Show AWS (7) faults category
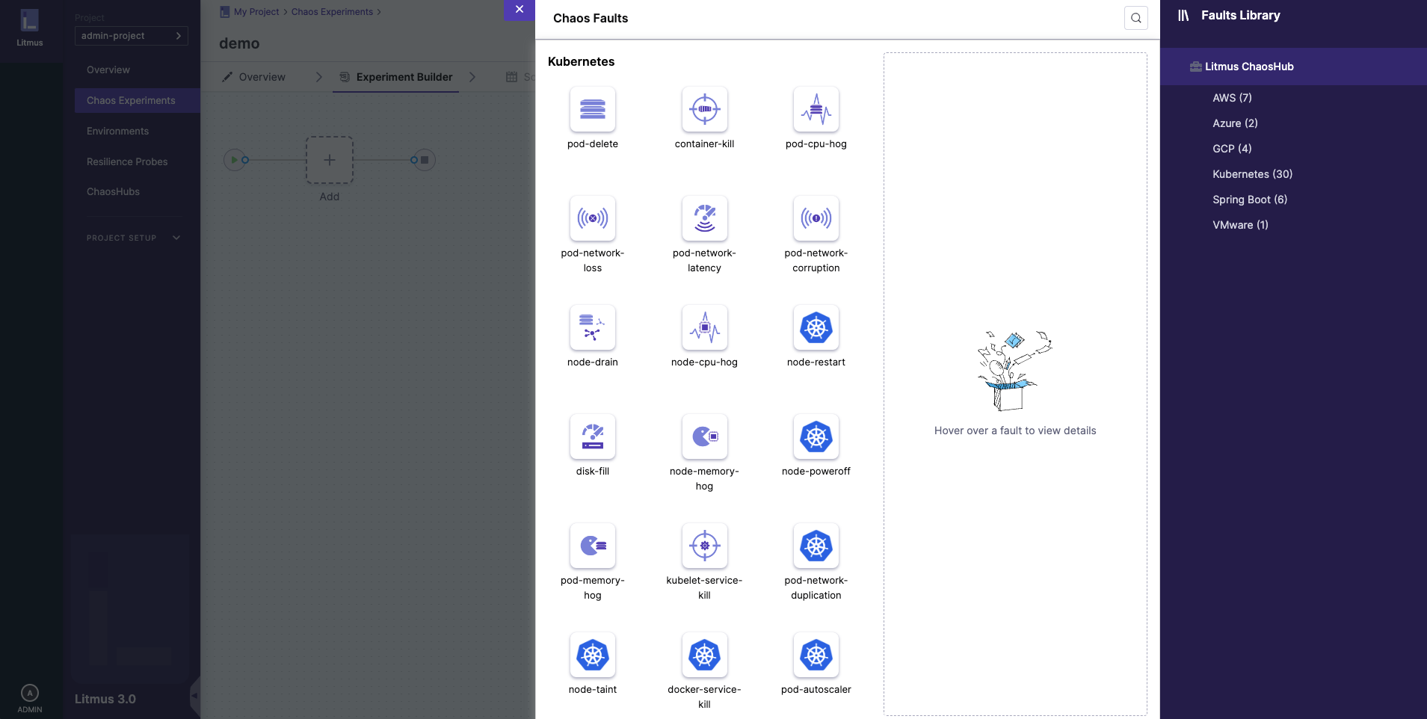This screenshot has height=719, width=1427. tap(1232, 98)
